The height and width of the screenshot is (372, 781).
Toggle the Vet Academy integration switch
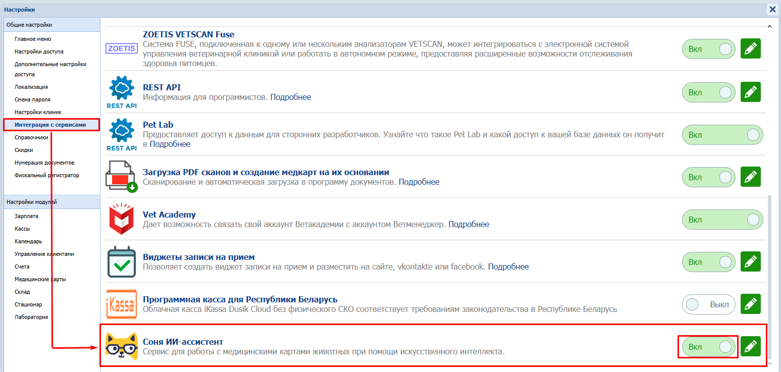pyautogui.click(x=722, y=220)
